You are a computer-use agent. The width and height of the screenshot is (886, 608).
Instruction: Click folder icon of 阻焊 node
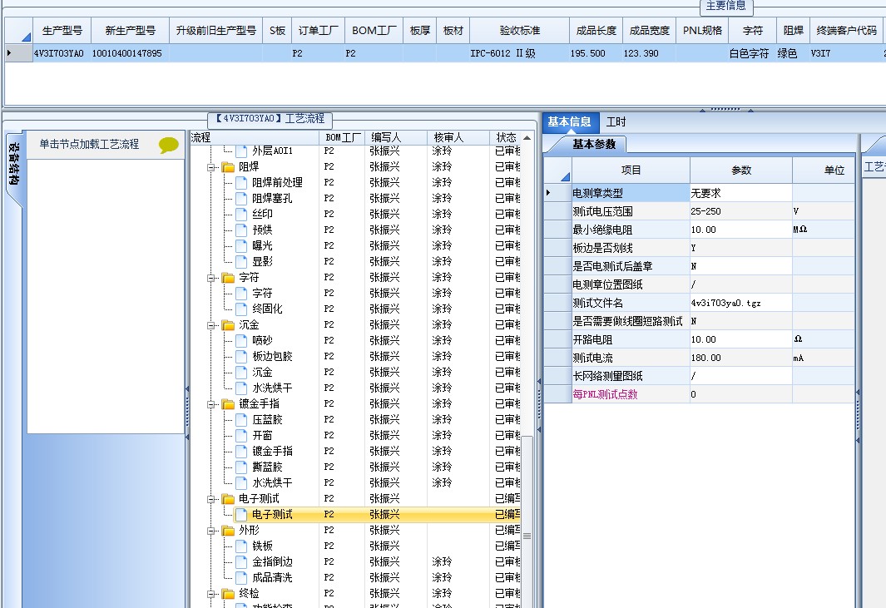[x=228, y=166]
